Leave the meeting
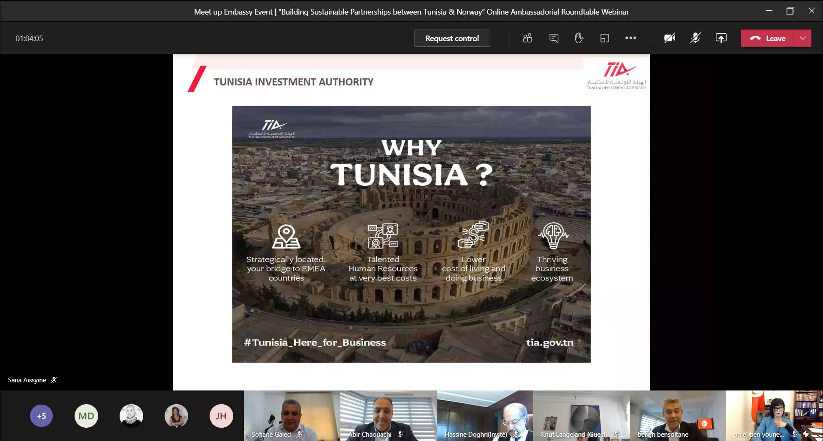Screen dimensions: 823x441 click(768, 38)
